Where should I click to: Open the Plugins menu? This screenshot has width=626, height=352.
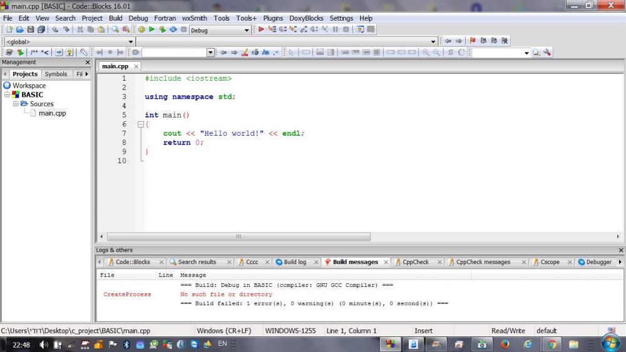click(x=273, y=18)
